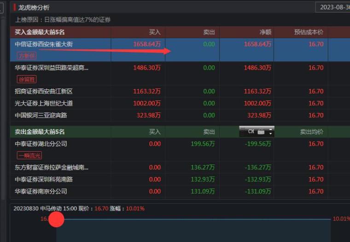Click the 上榜原因 description line
This screenshot has width=350, height=242.
click(x=63, y=20)
